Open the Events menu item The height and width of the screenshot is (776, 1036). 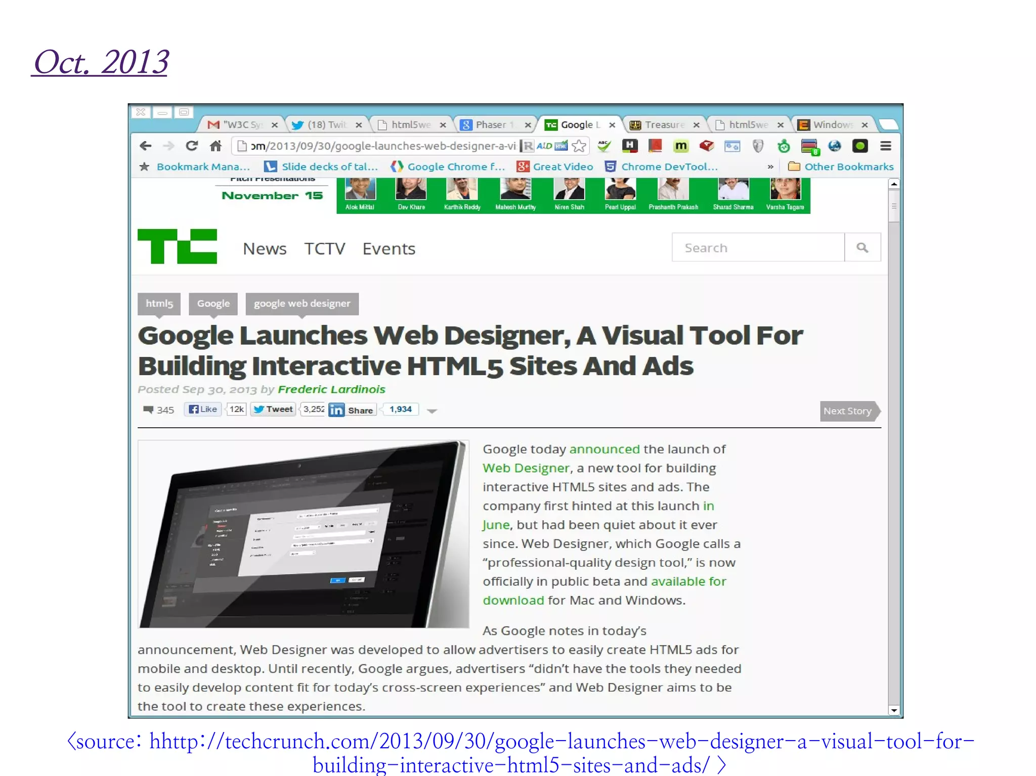[x=389, y=249]
